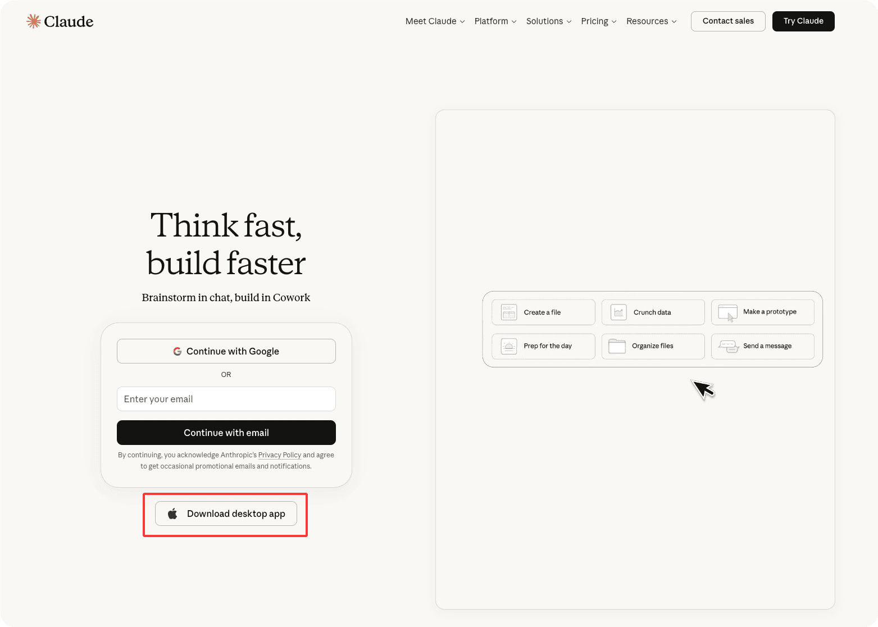Click the Contact sales button

[728, 21]
